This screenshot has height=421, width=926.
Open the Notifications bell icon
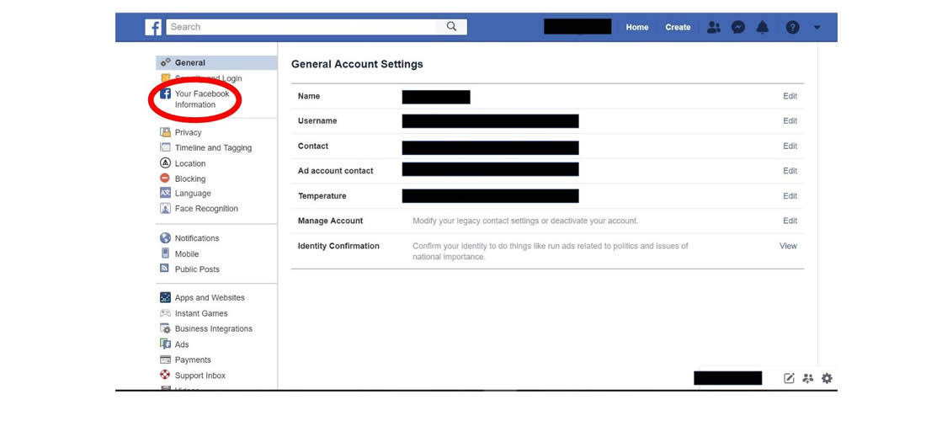click(763, 27)
